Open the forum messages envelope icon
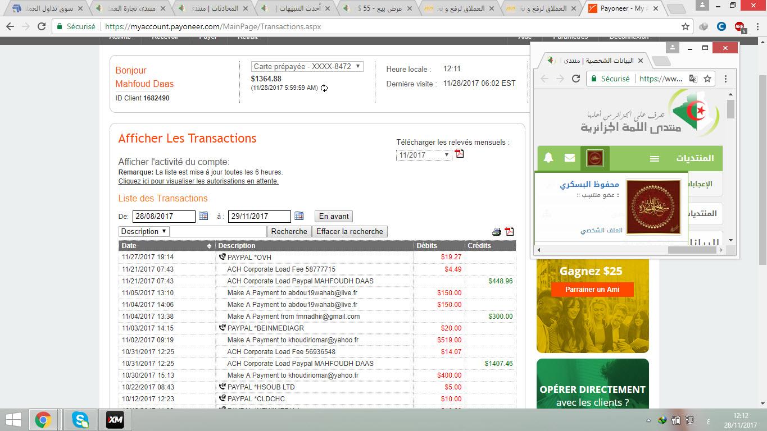This screenshot has width=767, height=431. (x=570, y=158)
